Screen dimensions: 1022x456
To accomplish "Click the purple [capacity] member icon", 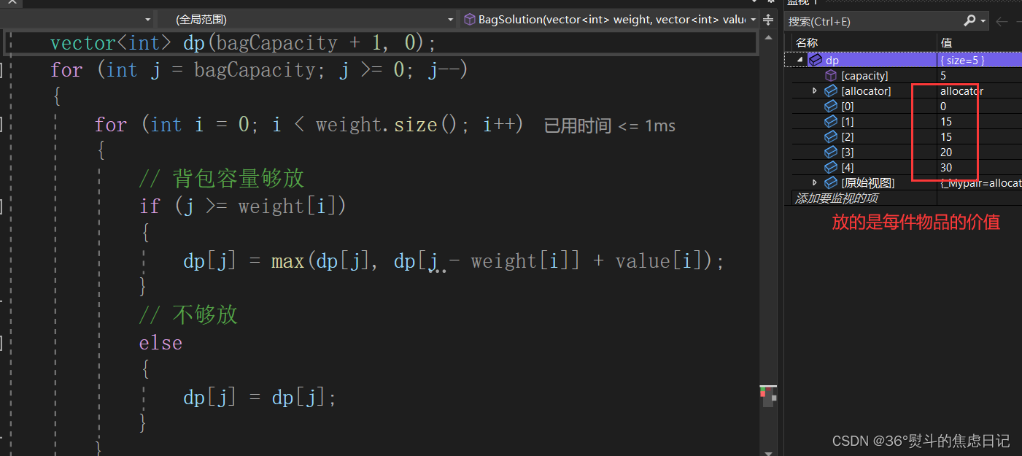I will pyautogui.click(x=831, y=76).
